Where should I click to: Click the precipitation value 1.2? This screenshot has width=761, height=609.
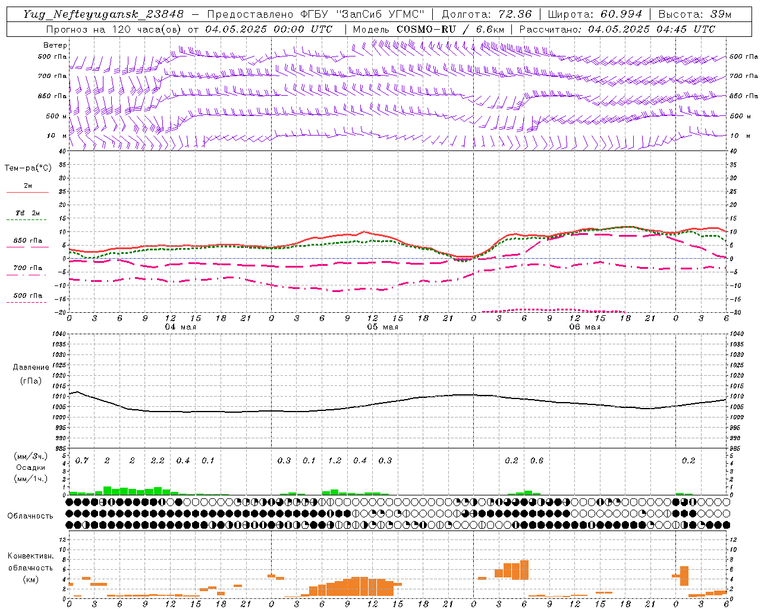tap(335, 461)
